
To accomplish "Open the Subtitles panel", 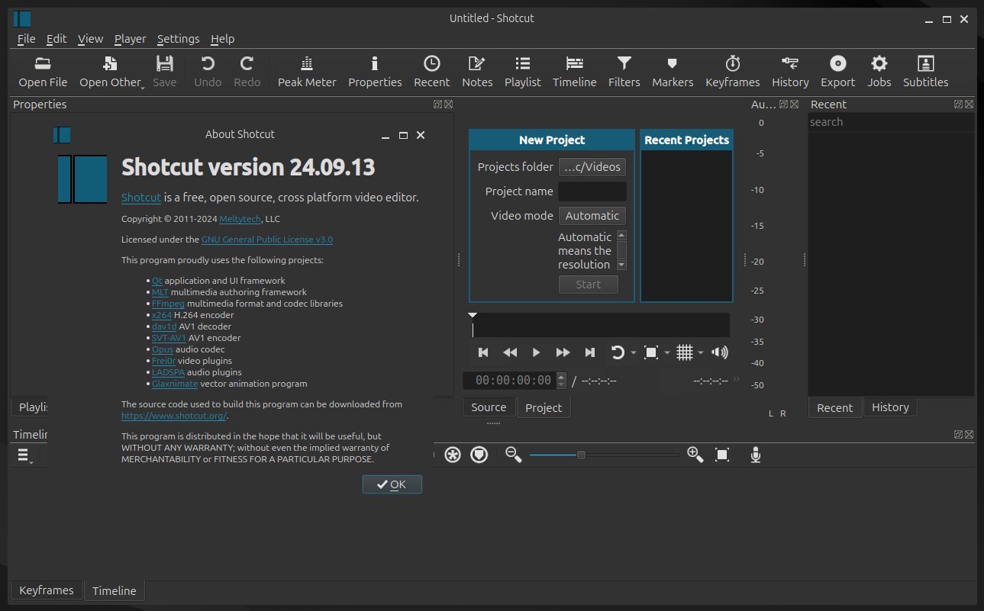I will pos(925,72).
